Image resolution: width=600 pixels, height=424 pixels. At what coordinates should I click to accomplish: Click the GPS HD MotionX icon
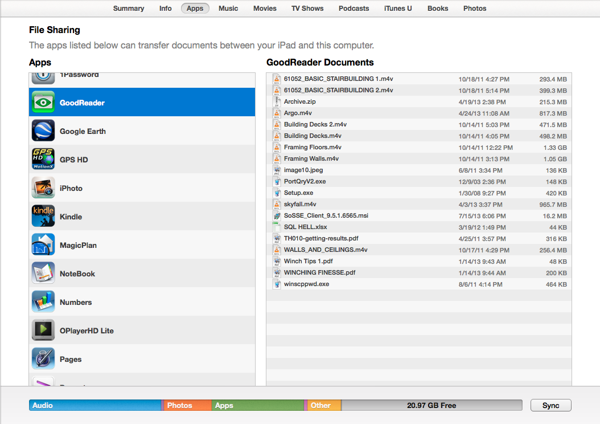coord(43,159)
